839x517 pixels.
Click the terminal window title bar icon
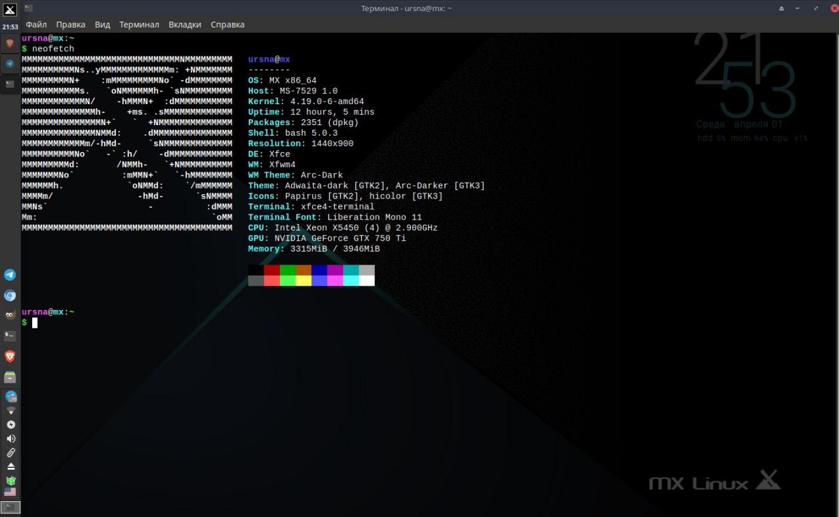tap(28, 8)
